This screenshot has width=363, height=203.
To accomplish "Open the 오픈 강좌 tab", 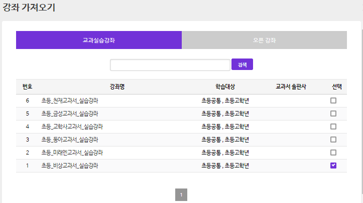I will (x=264, y=40).
